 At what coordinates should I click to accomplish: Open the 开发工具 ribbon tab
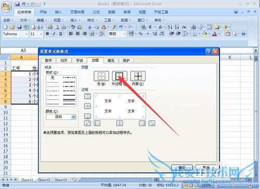coord(161,12)
